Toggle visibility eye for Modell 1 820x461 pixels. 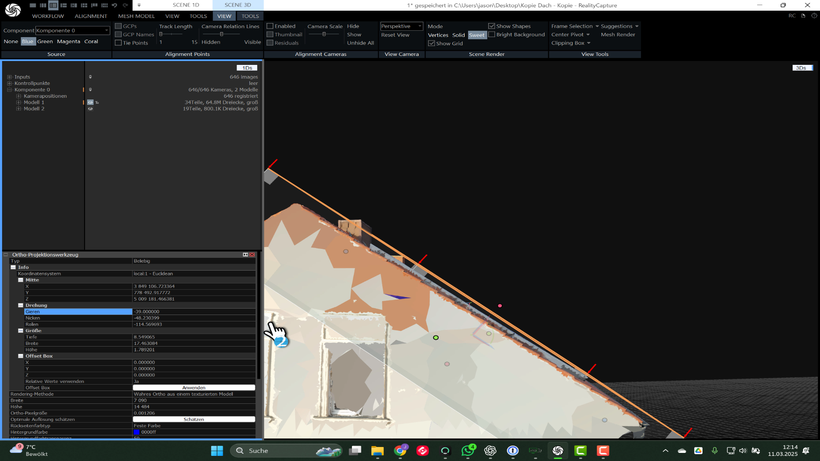[x=90, y=102]
